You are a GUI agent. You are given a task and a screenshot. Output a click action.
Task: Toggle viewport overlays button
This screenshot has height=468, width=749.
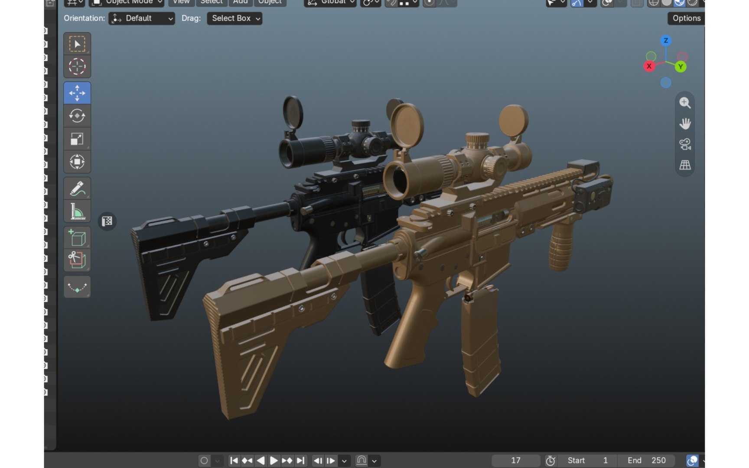[x=608, y=3]
